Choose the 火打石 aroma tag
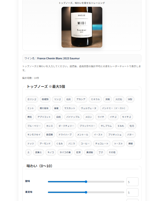The image size is (160, 201). (119, 99)
